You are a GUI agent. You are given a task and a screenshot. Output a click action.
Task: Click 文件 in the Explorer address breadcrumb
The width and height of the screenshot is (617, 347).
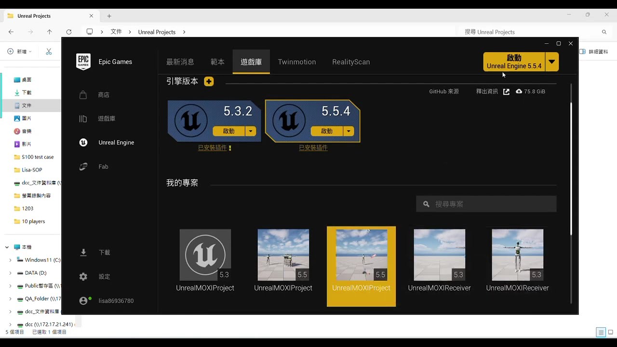[116, 32]
